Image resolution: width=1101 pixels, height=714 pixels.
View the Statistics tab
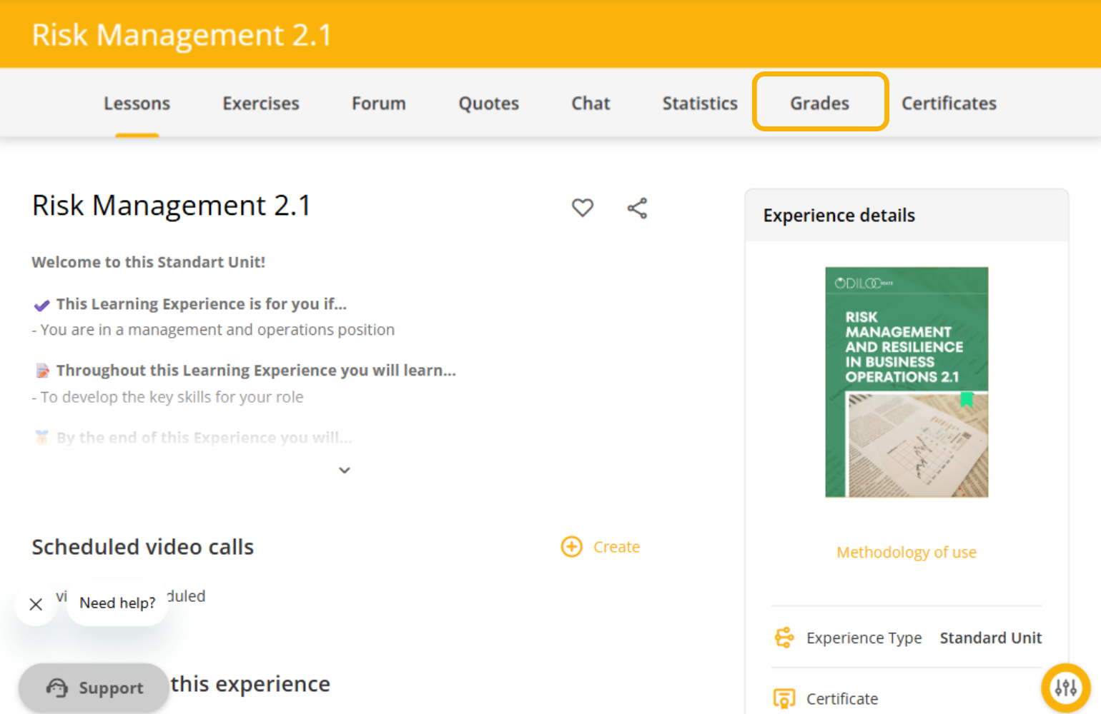point(700,104)
